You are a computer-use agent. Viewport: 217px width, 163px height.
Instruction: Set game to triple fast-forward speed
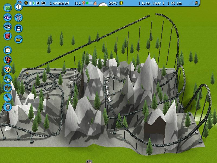[43, 3]
